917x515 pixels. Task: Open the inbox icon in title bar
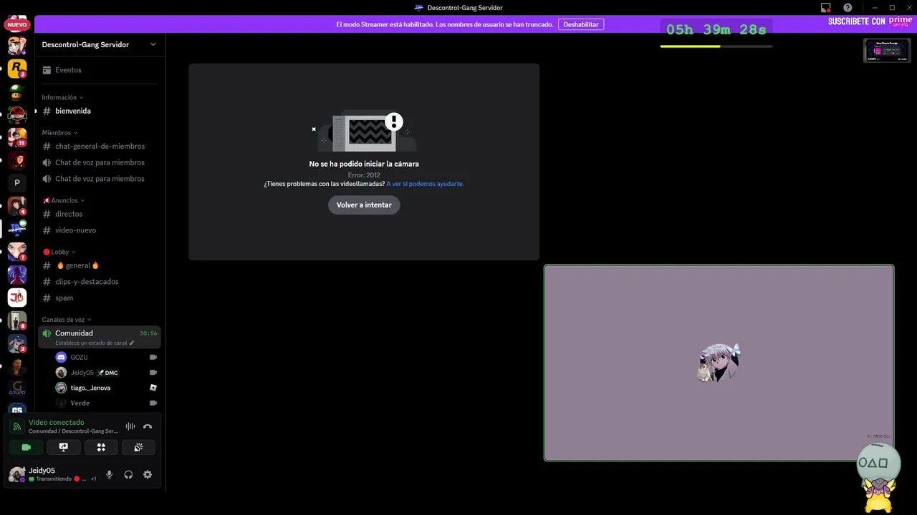826,8
